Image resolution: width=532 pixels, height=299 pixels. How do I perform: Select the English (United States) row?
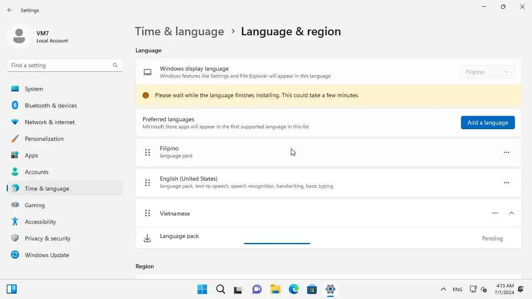pyautogui.click(x=328, y=183)
